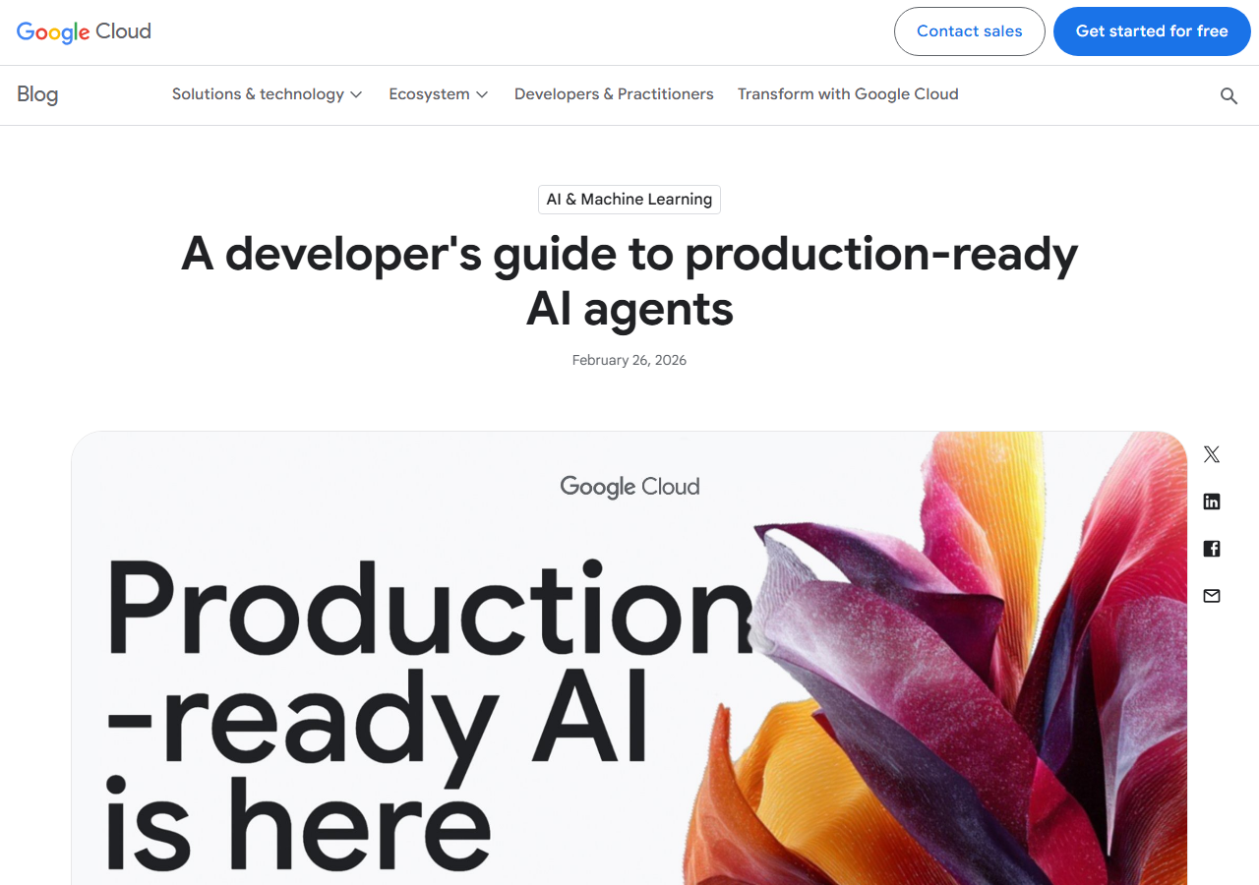Open the AI & Machine Learning category tag
Viewport: 1259px width, 885px height.
629,200
